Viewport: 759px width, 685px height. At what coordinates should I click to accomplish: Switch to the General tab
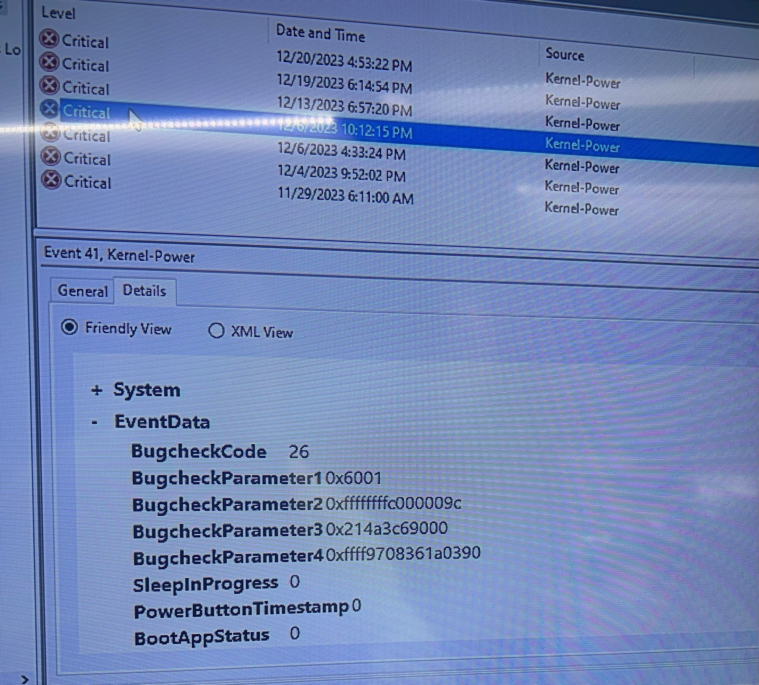(x=82, y=291)
